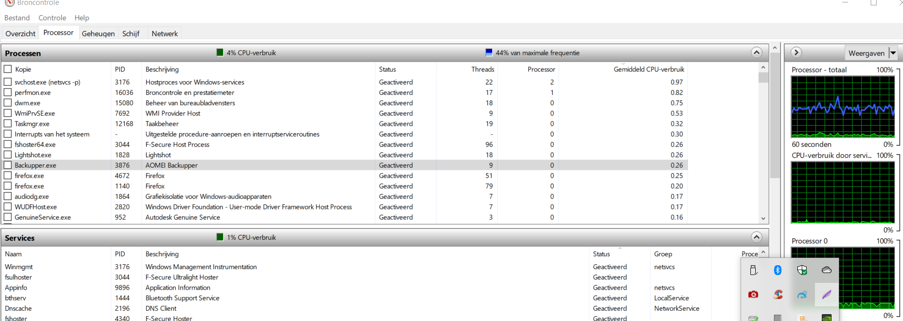Open the CCleaner tray icon
Viewport: 903px width, 321px height.
(x=778, y=295)
